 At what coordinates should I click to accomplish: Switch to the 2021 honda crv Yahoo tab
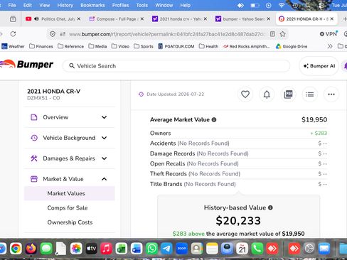(x=179, y=18)
